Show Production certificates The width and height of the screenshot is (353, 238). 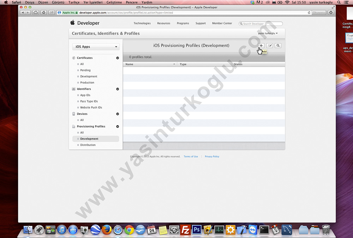(x=87, y=83)
